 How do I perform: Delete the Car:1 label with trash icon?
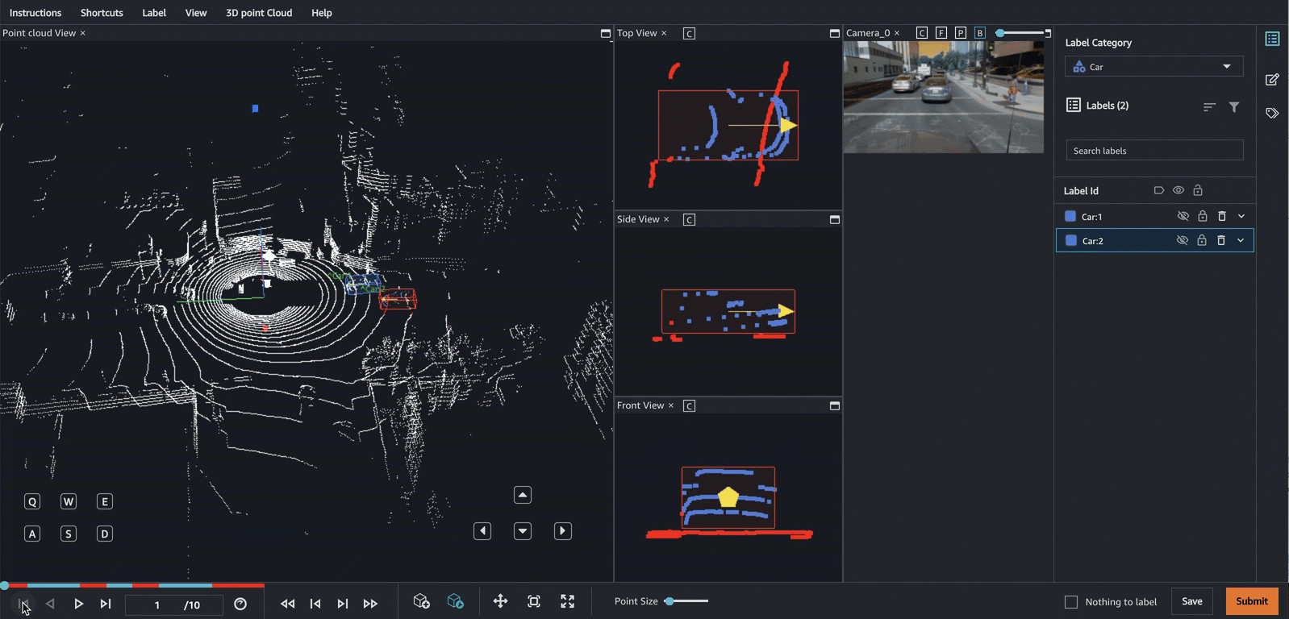(x=1222, y=216)
